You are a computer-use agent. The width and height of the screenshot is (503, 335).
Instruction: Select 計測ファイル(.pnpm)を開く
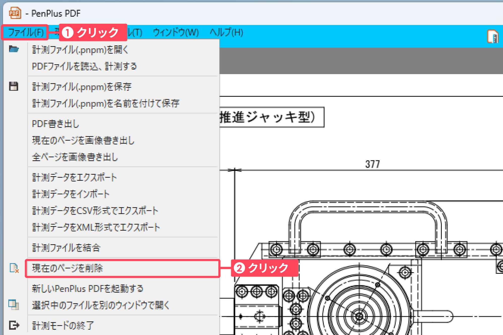pos(80,50)
